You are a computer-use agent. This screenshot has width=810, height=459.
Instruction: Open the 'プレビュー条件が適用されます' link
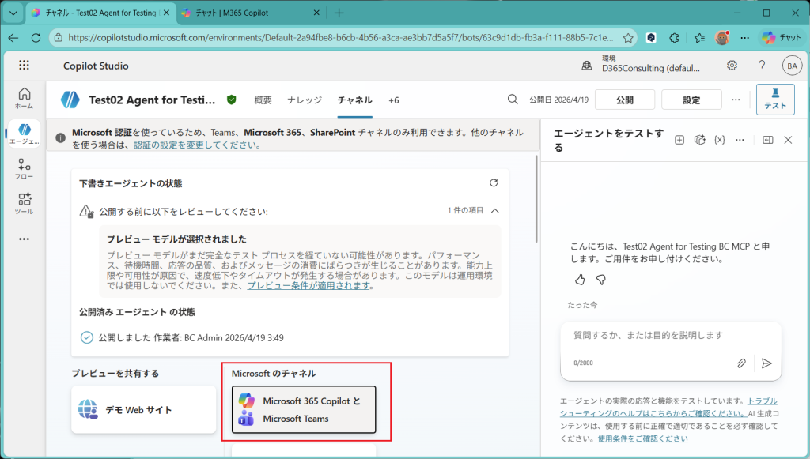(x=308, y=286)
